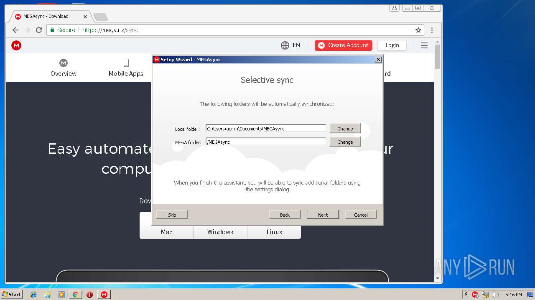Open volume control in system tray
This screenshot has width=535, height=300.
coord(495,295)
